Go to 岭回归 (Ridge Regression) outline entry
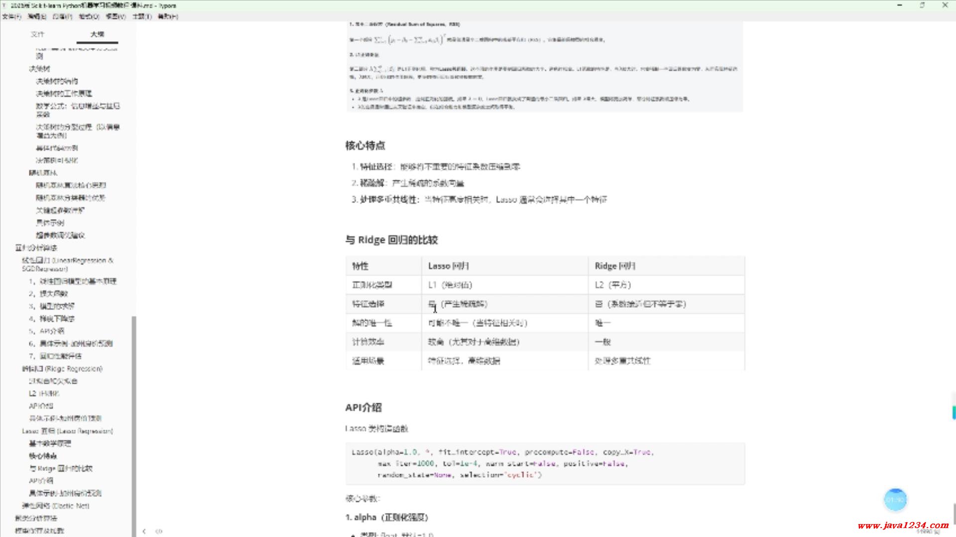 coord(62,368)
